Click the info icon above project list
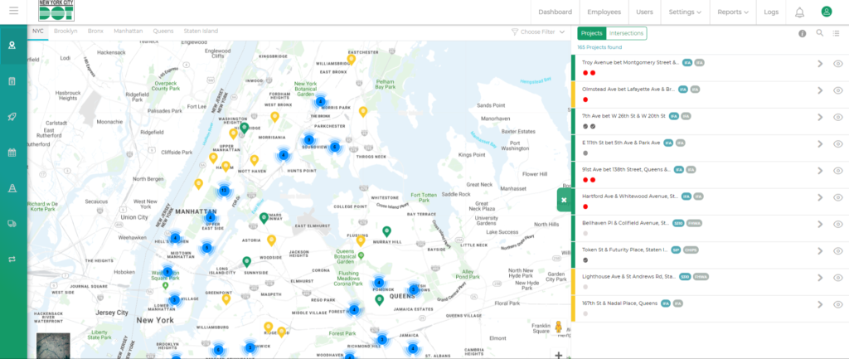 click(802, 34)
